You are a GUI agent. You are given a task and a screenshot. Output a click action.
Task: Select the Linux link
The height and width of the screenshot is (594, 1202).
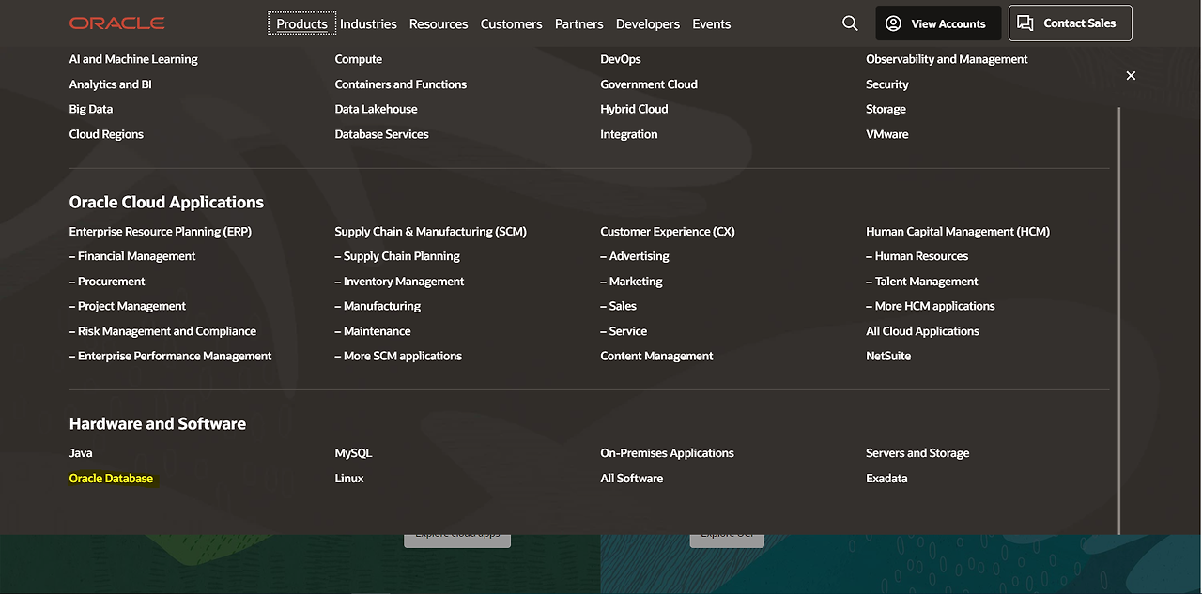pos(349,479)
